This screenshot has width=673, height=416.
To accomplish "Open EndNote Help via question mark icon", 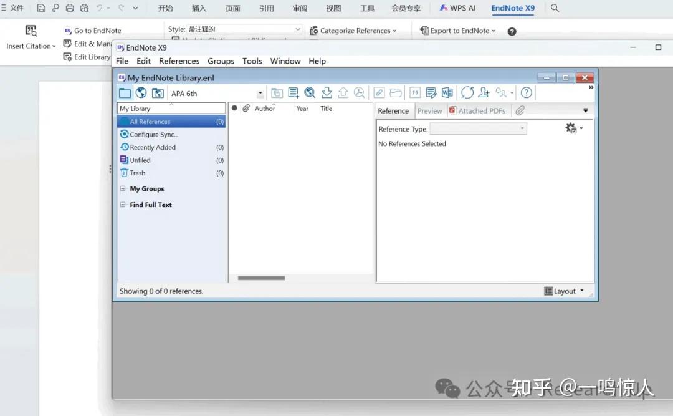I will (x=526, y=92).
